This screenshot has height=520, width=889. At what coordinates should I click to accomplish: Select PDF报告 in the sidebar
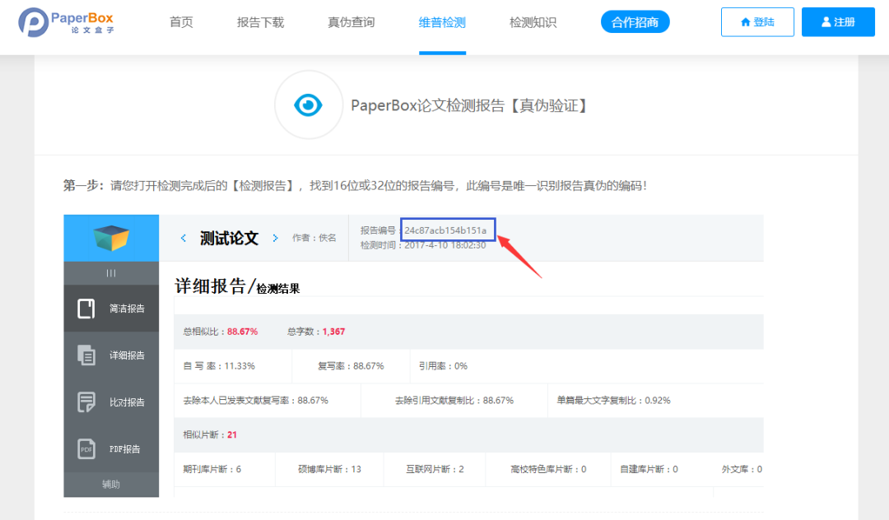pos(111,449)
